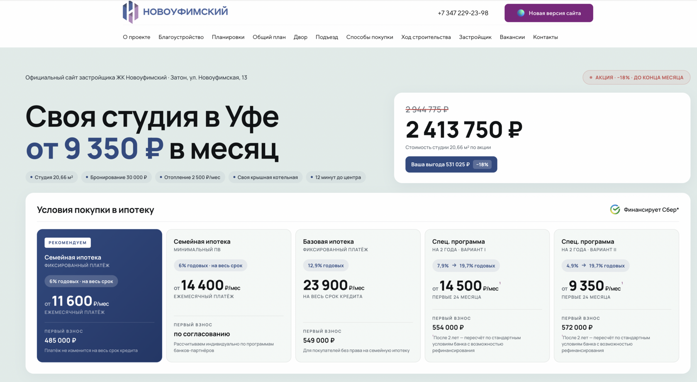Viewport: 697px width, 382px height.
Task: Open Способы покупки in the navigation
Action: [x=369, y=37]
